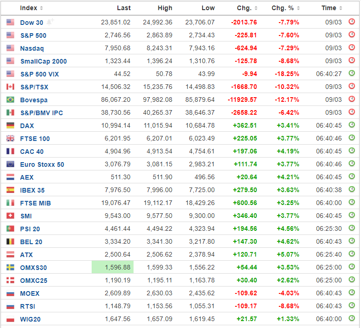The image size is (361, 328).
Task: Open the FTSE MIB index link
Action: click(x=35, y=203)
